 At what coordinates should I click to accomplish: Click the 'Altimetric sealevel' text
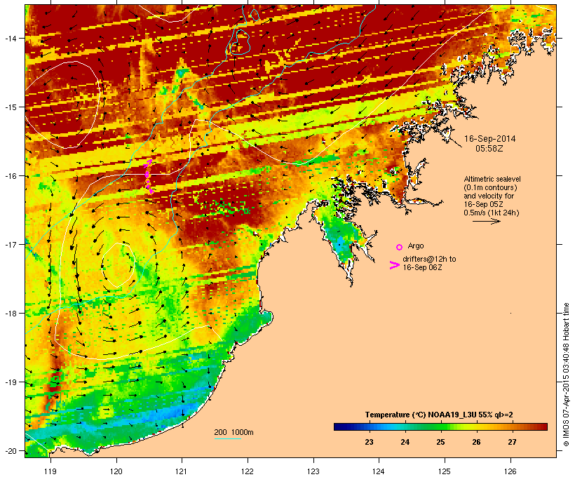[492, 180]
